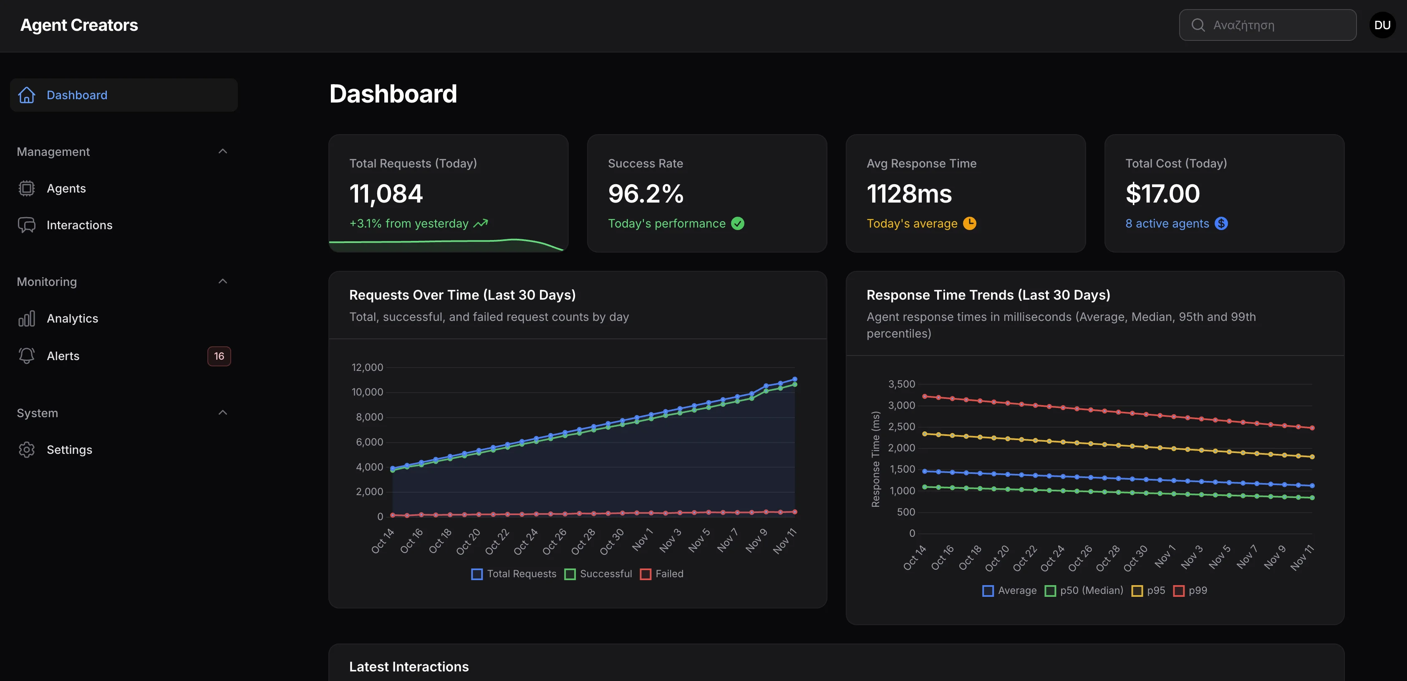1407x681 pixels.
Task: Click the Interactions chat bubble icon
Action: (27, 225)
